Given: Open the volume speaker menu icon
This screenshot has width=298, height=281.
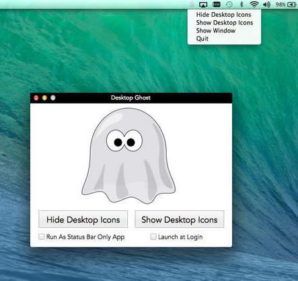Looking at the screenshot, I should coord(266,4).
